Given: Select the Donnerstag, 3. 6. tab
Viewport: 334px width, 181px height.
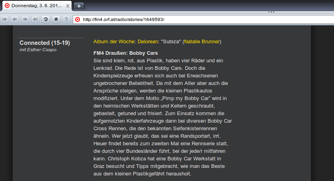Looking at the screenshot, I should 34,6.
